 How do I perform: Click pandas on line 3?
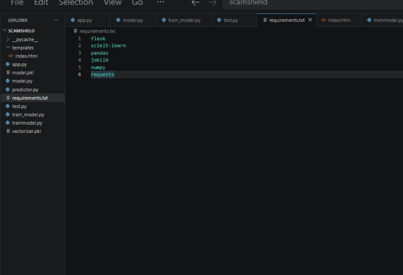point(99,53)
